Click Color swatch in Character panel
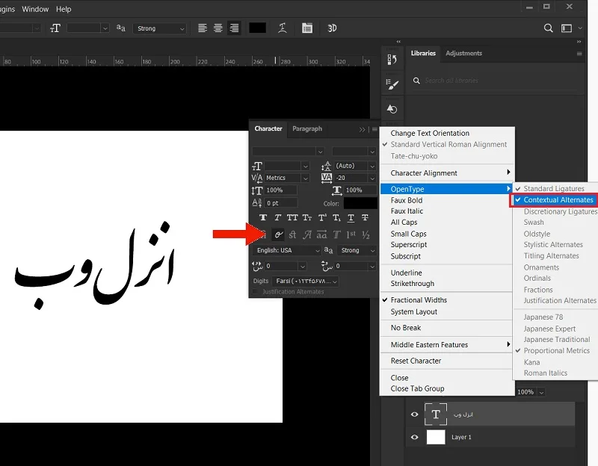The height and width of the screenshot is (466, 598). (x=360, y=203)
